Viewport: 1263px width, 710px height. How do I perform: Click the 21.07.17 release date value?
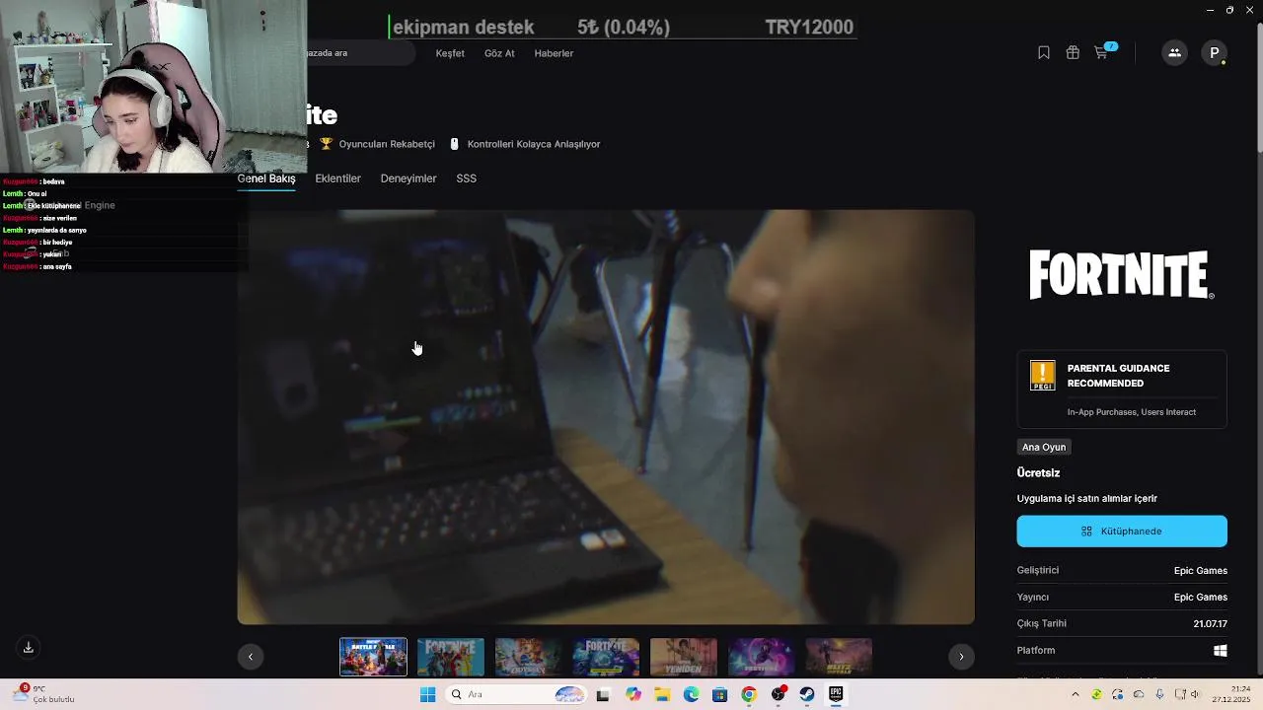1210,624
